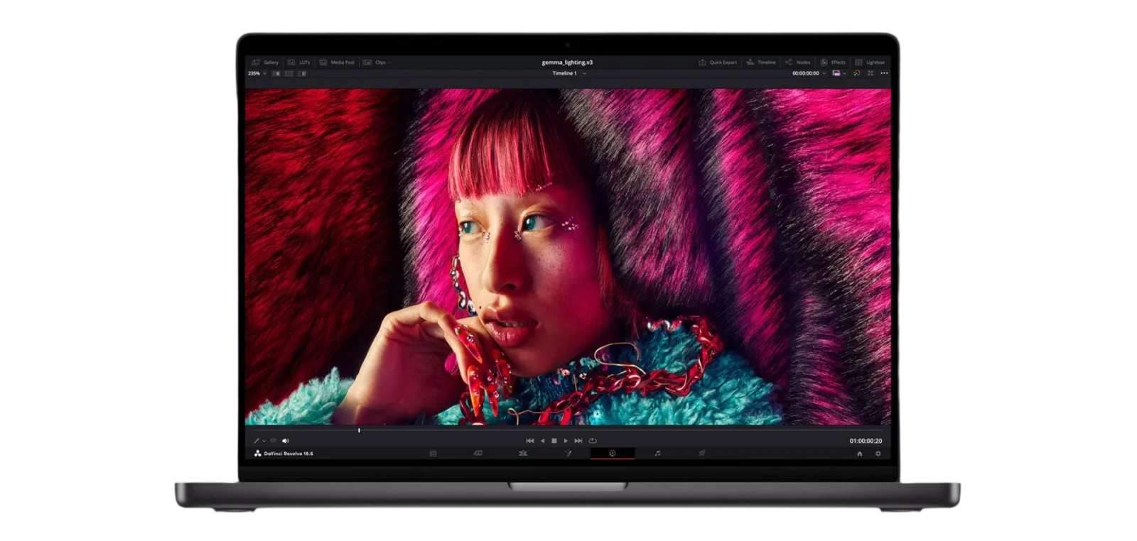Stop playback

pos(554,441)
